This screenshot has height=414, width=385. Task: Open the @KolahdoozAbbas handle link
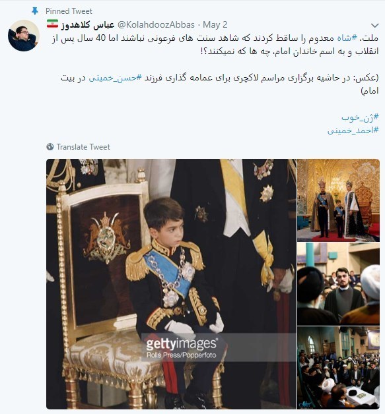point(156,24)
